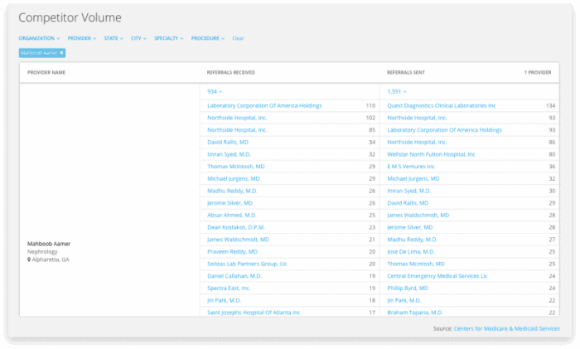The width and height of the screenshot is (580, 349).
Task: Open Jerome Silver, MD in referrals received
Action: pos(230,203)
